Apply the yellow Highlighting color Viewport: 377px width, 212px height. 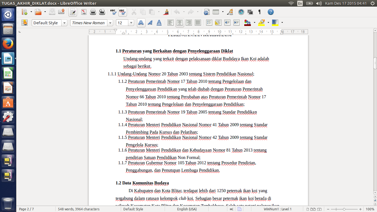(x=261, y=23)
